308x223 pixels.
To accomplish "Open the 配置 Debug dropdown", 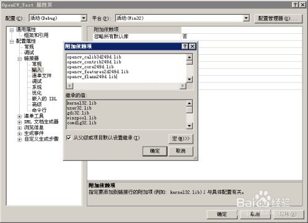I will [x=83, y=18].
